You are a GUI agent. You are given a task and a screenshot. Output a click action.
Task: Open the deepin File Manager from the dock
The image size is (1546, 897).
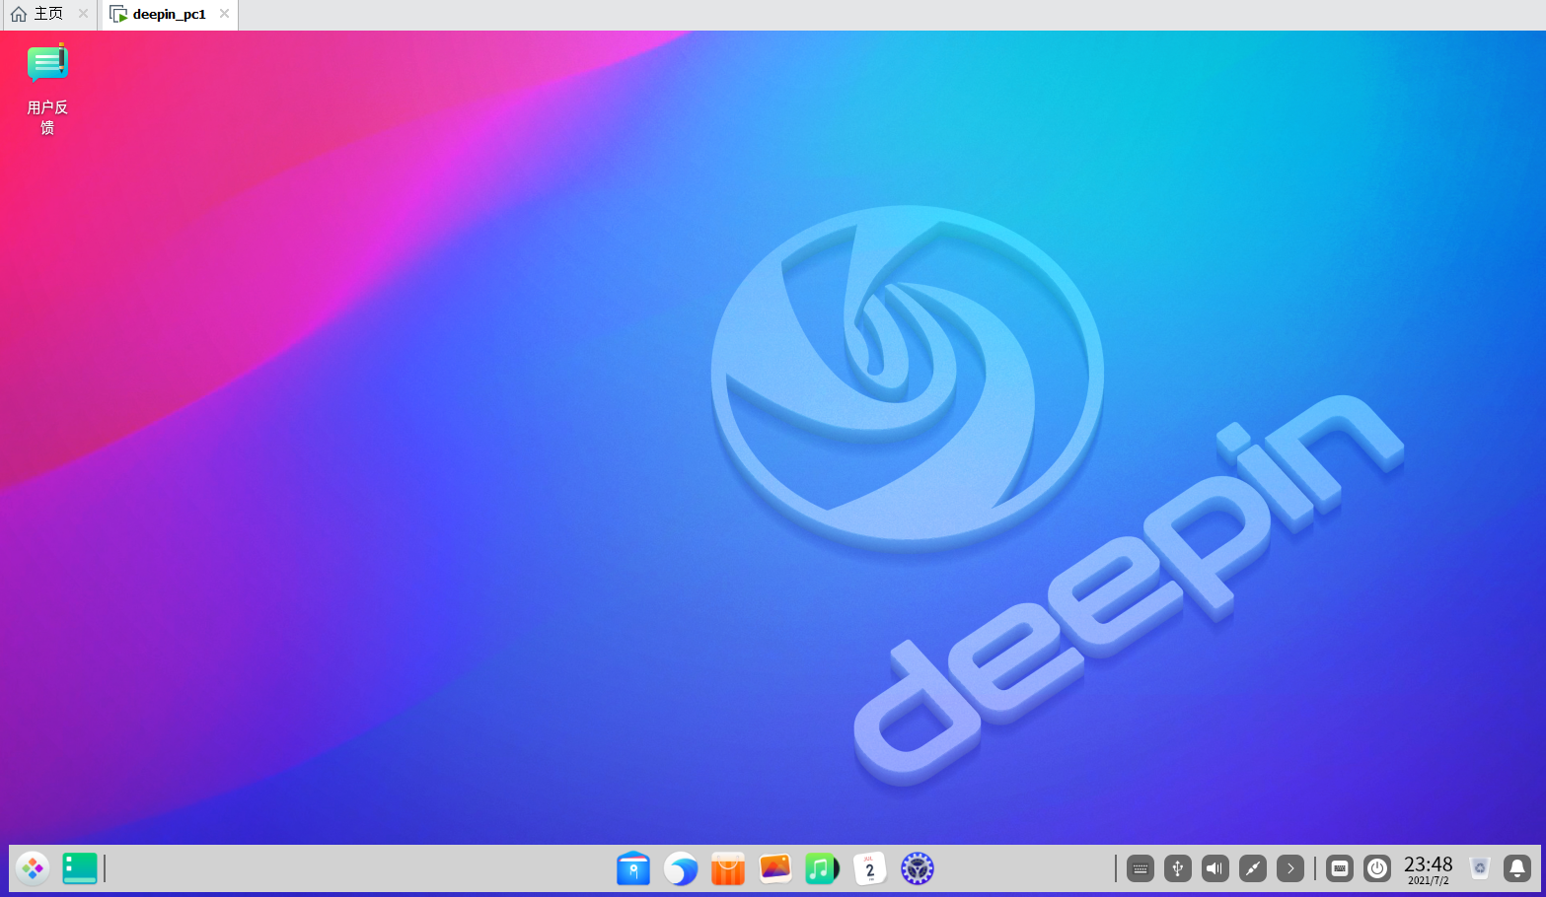pos(632,868)
